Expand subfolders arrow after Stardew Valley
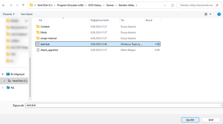The width and height of the screenshot is (223, 124). point(137,5)
